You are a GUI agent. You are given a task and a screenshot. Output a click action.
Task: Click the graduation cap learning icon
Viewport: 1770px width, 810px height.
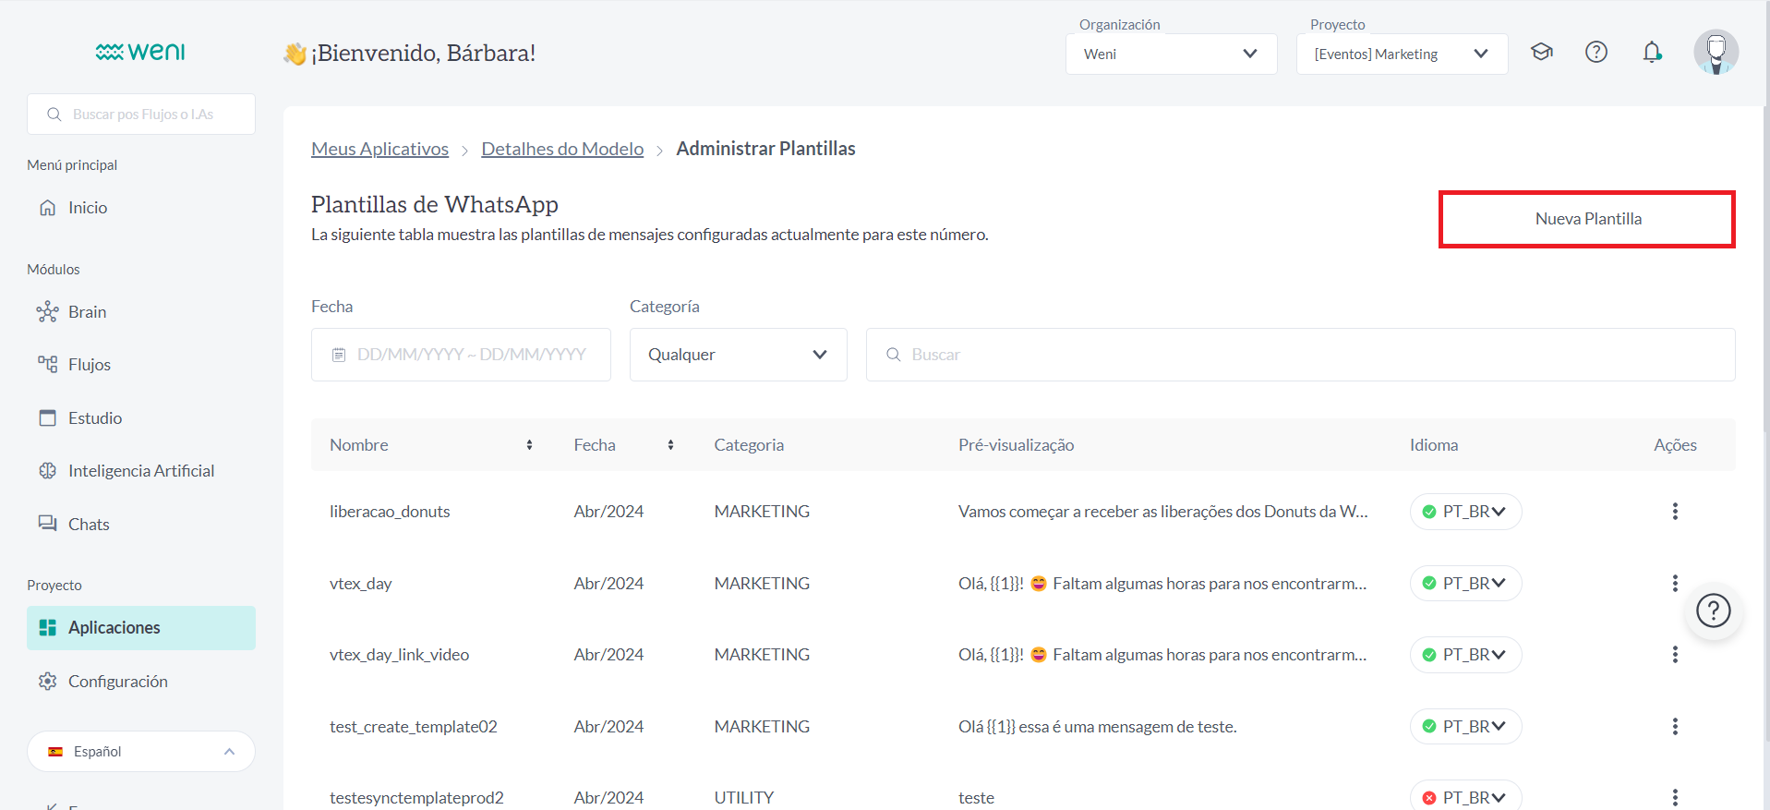pos(1541,53)
